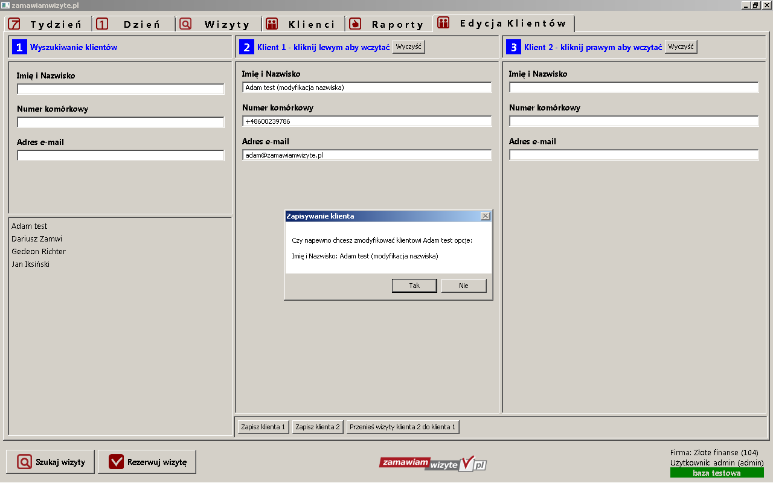This screenshot has height=483, width=773.
Task: Decline the change with Nie
Action: tap(464, 286)
